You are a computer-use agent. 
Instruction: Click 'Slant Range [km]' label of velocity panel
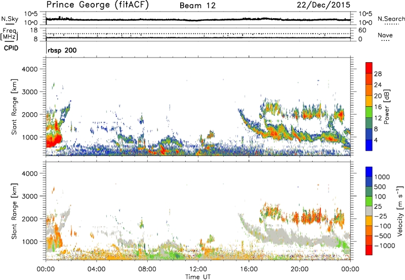click(14, 211)
